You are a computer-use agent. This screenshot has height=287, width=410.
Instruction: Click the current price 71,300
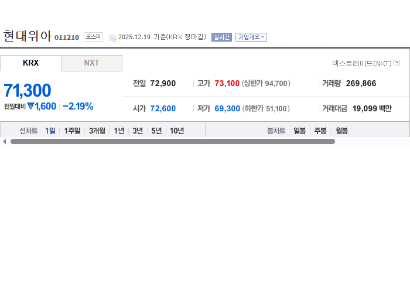point(28,90)
